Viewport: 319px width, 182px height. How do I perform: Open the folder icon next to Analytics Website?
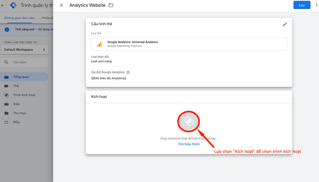pyautogui.click(x=111, y=5)
